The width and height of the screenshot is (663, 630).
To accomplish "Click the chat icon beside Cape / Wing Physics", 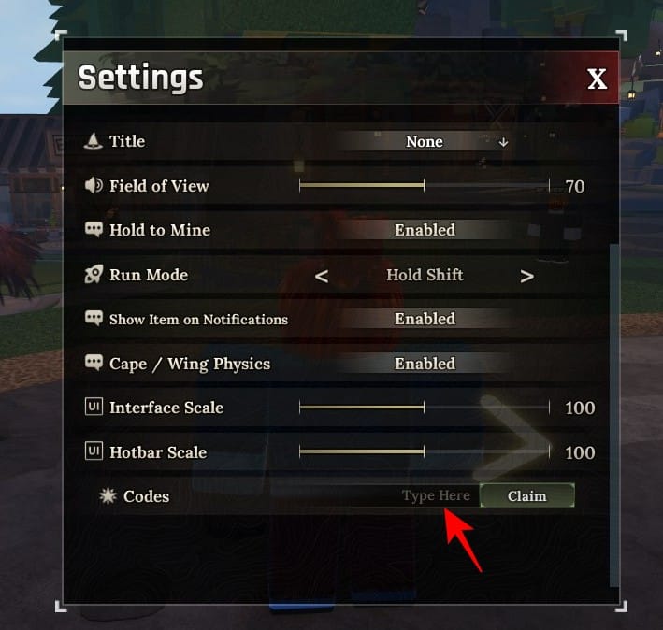I will pos(94,363).
